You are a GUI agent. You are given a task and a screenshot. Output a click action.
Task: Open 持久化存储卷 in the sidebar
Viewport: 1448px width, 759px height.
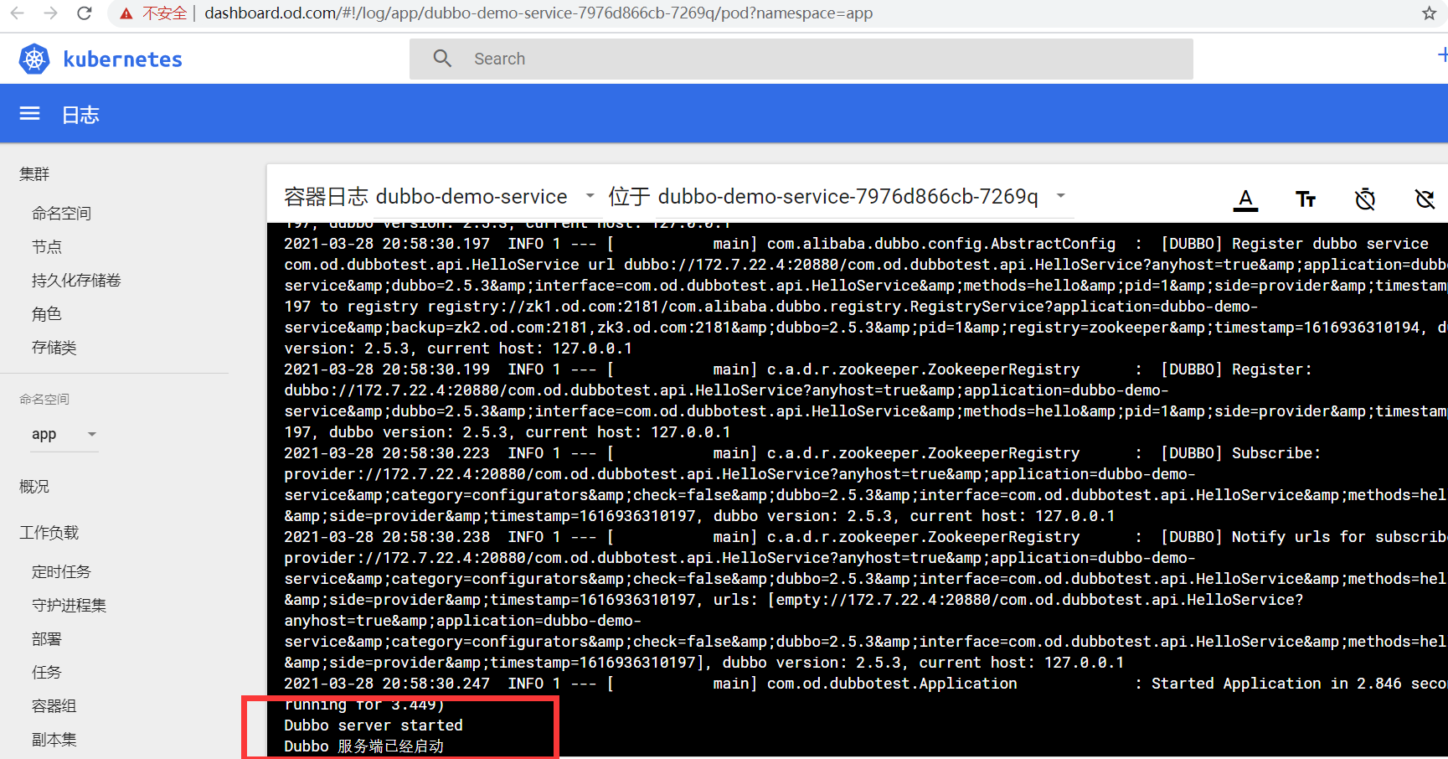(x=76, y=280)
